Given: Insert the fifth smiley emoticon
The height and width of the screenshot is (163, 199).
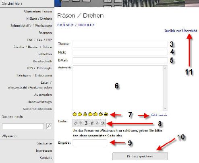Looking at the screenshot, I should pyautogui.click(x=95, y=114).
